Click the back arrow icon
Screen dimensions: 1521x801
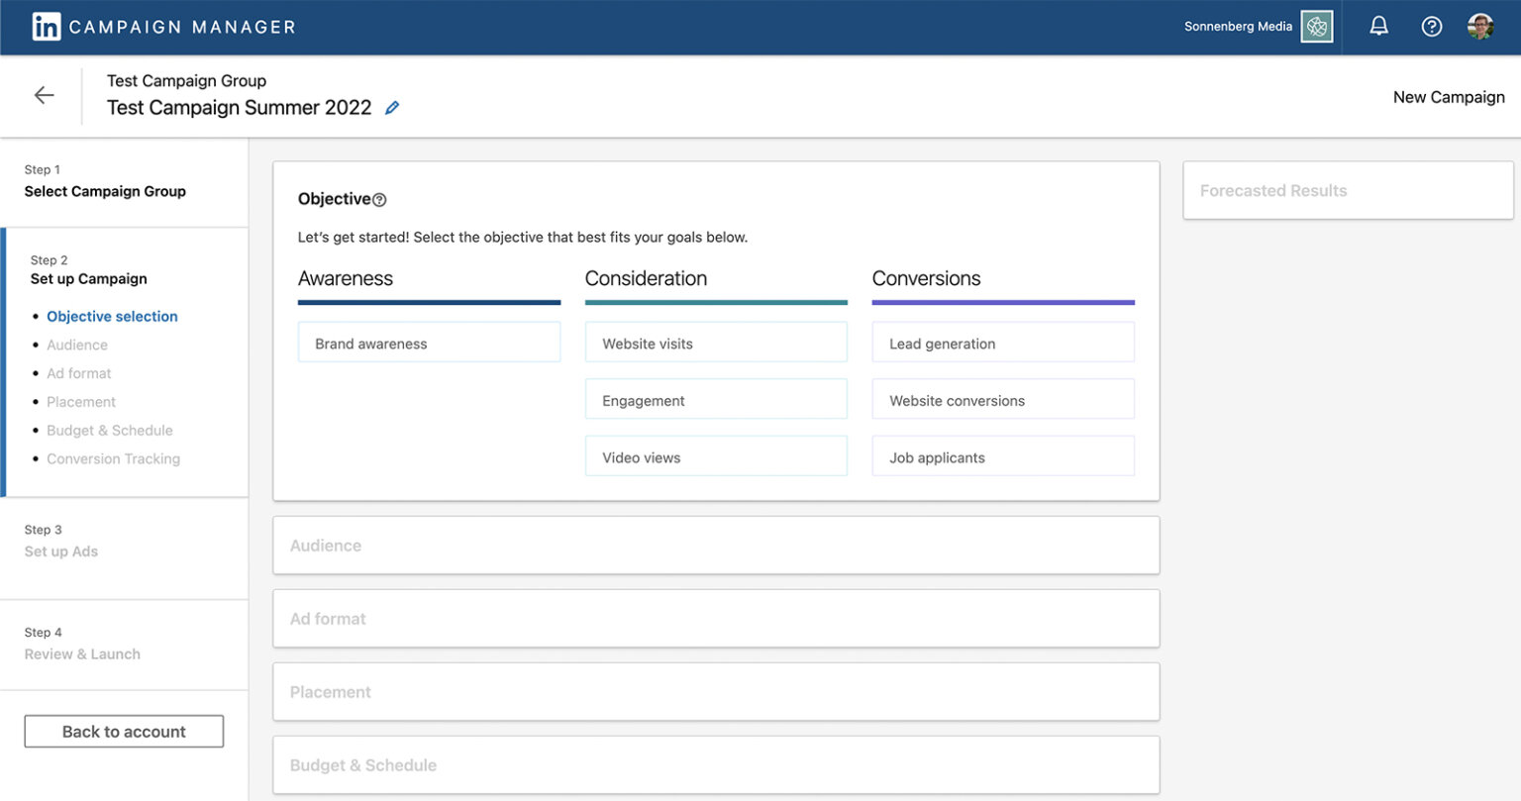coord(44,95)
